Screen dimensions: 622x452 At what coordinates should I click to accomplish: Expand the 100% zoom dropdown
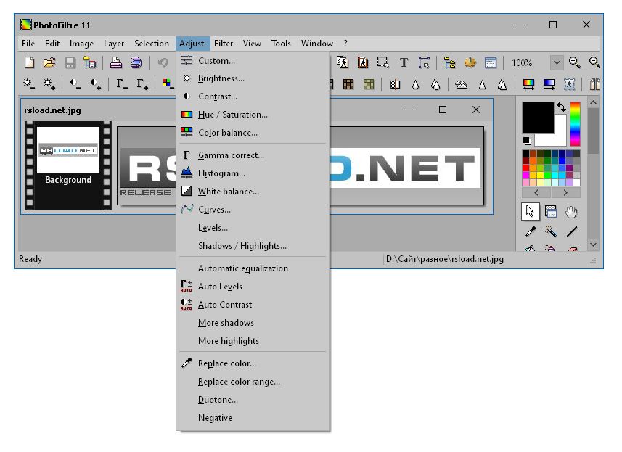click(x=557, y=63)
